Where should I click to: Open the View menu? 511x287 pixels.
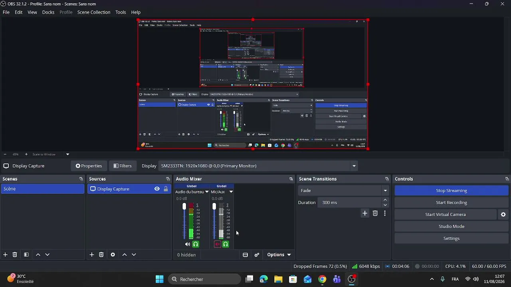tap(32, 12)
